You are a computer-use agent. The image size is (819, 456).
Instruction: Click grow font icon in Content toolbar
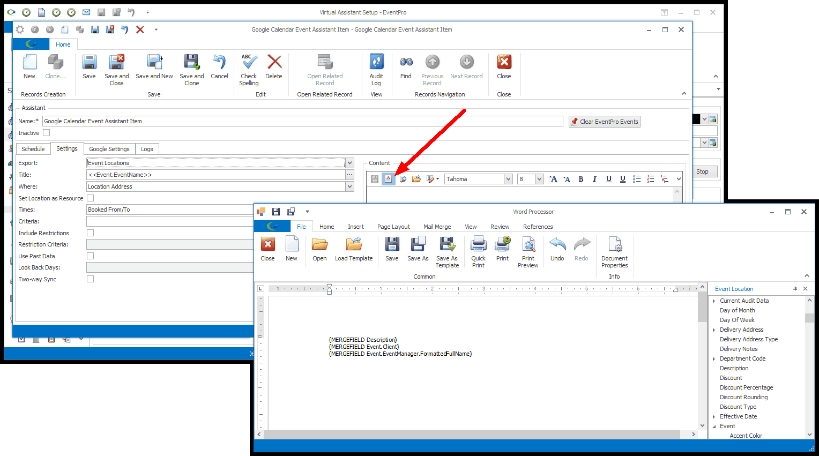(x=553, y=179)
